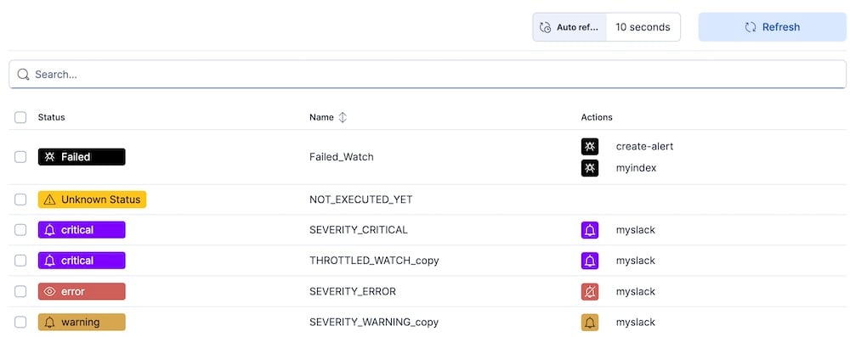Check the Failed_Watch row checkbox
Image resolution: width=850 pixels, height=337 pixels.
click(20, 157)
